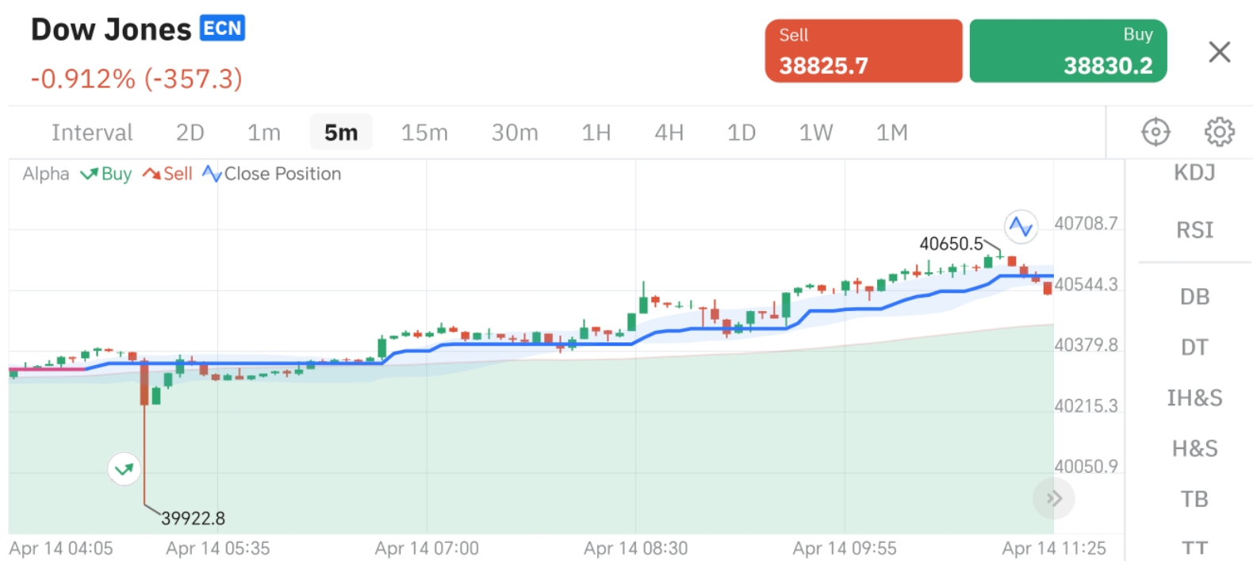Click the Close Position wave icon in the legend
1253x561 pixels.
tap(211, 173)
